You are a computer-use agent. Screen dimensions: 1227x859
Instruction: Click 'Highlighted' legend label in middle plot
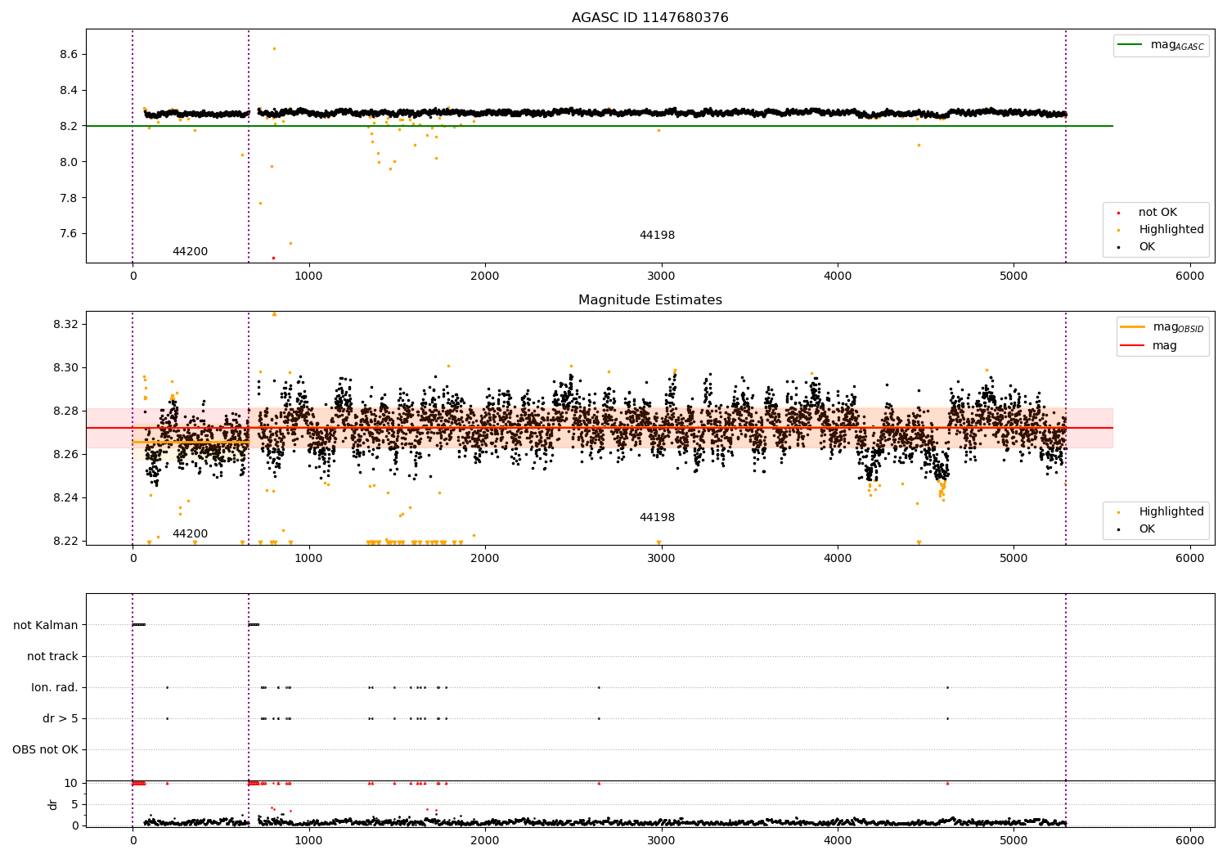(1171, 512)
